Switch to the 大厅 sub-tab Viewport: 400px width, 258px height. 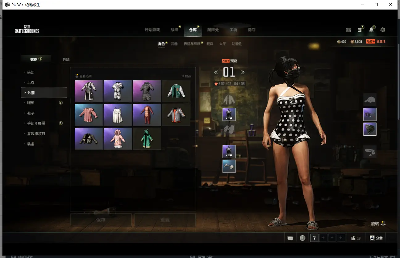click(223, 44)
